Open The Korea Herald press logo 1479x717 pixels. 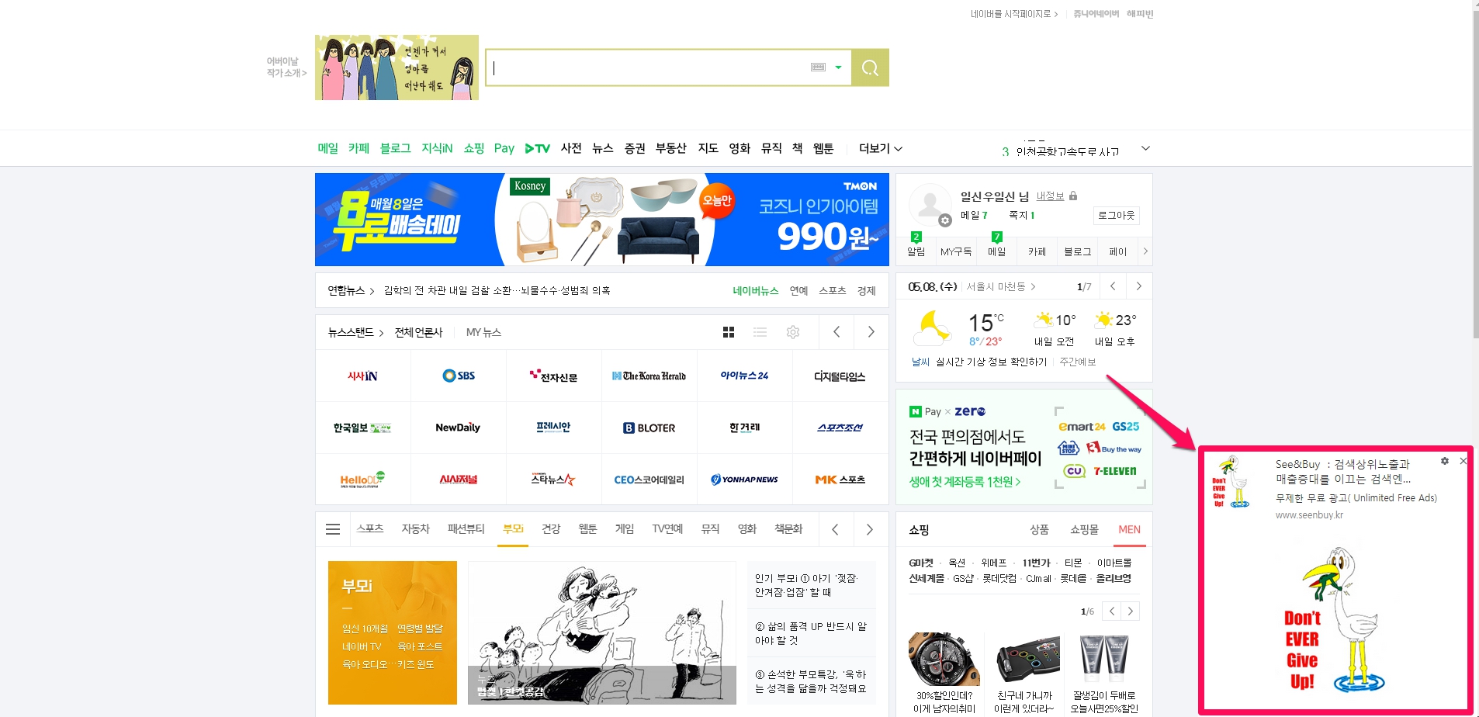[649, 376]
